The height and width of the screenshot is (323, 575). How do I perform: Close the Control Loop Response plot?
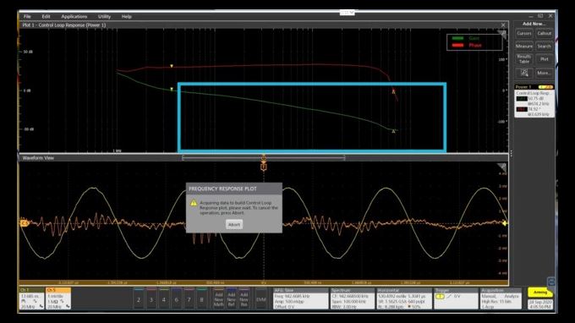click(x=503, y=25)
